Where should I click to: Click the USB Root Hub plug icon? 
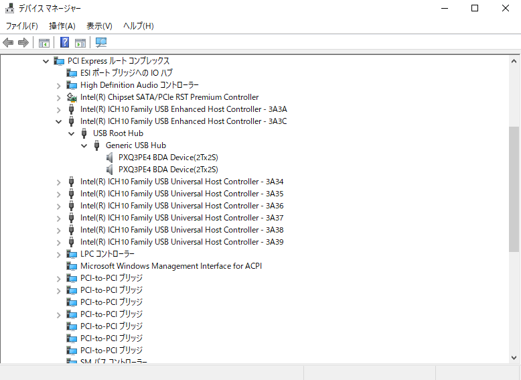(x=84, y=133)
